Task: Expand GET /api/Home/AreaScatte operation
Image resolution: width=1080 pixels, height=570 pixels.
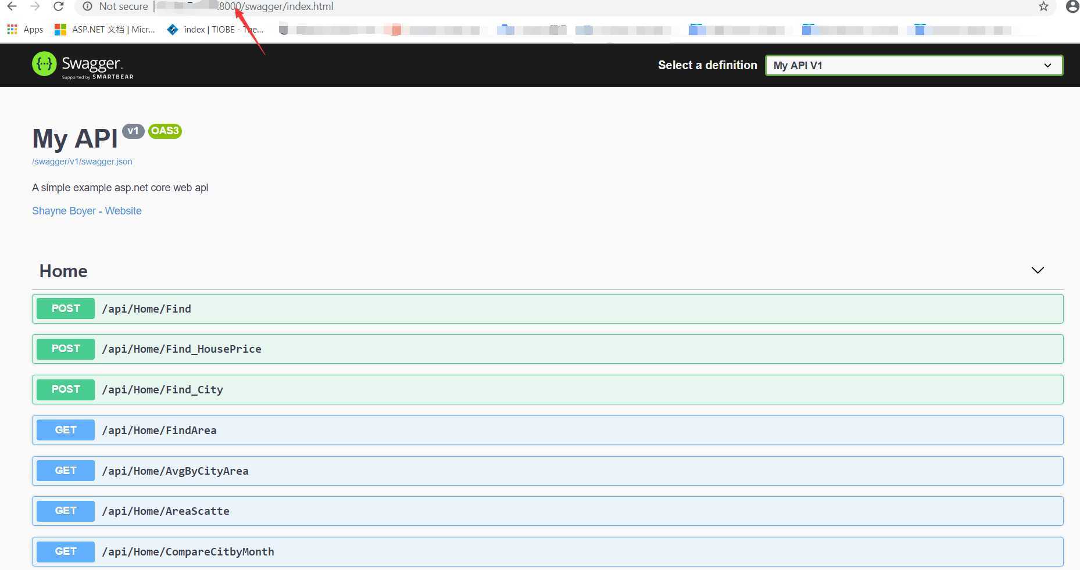Action: click(x=548, y=511)
